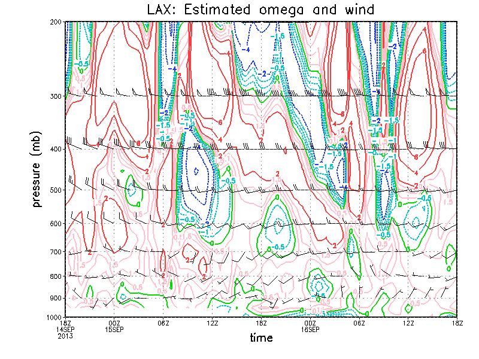Click the 'time' horizontal axis label
Screen dimensions: 479x359
point(261,338)
